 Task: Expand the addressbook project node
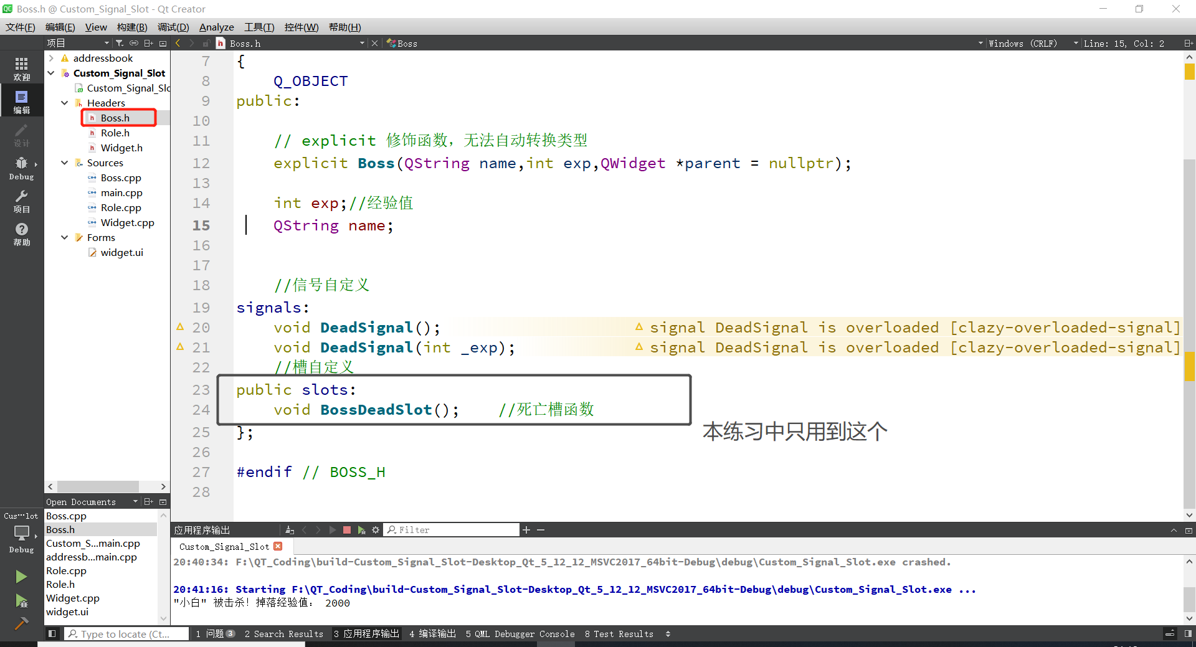[51, 58]
